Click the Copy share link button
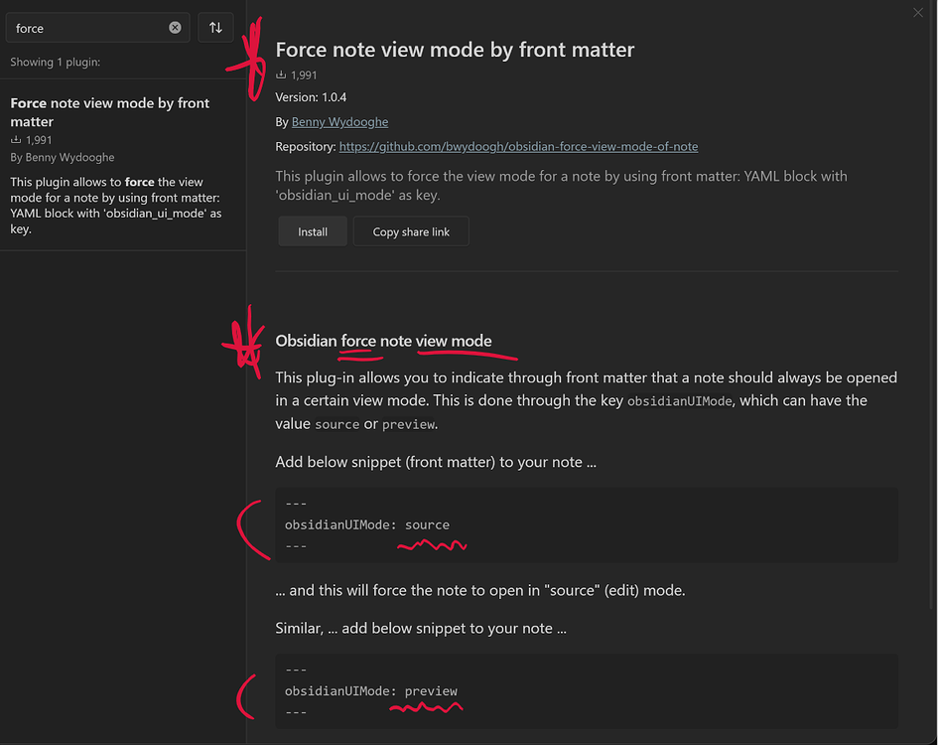939x745 pixels. [410, 230]
